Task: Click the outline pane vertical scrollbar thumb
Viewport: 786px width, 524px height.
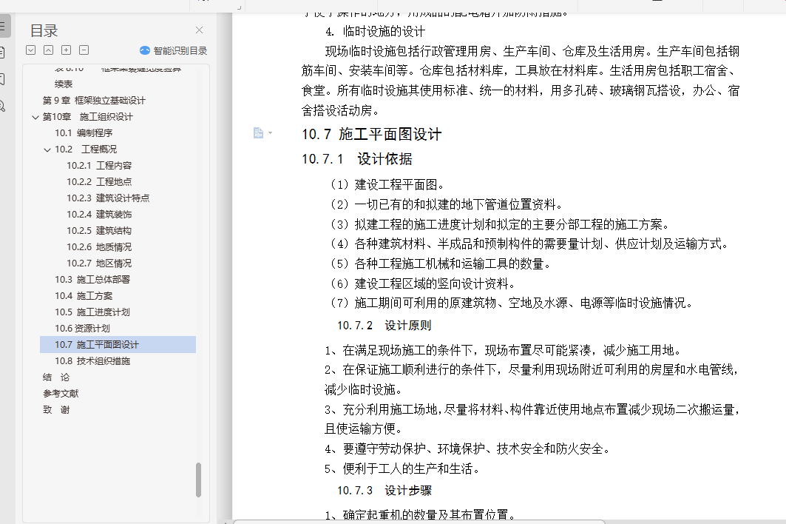Action: (x=198, y=480)
